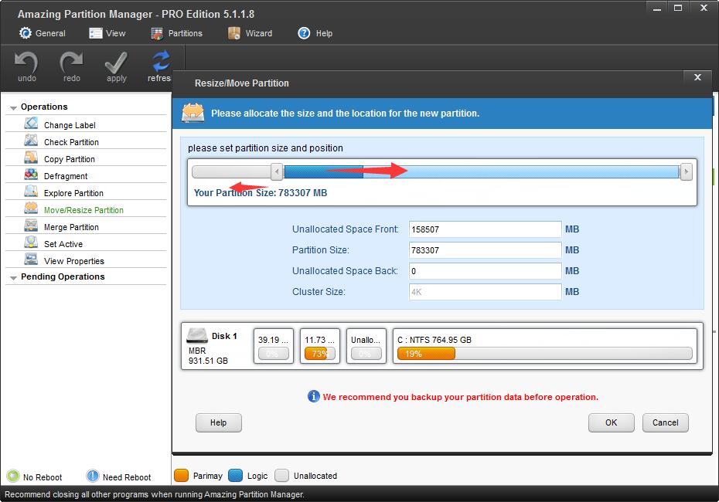
Task: Click the Set Active icon
Action: point(31,242)
